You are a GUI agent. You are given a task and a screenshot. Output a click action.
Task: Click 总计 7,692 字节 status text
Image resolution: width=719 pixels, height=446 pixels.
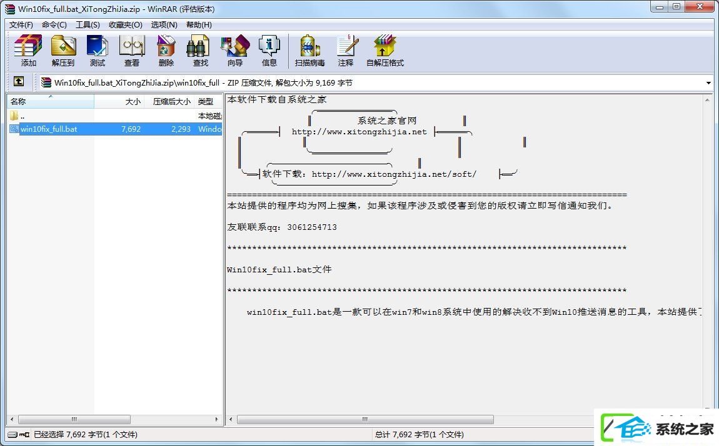[419, 435]
